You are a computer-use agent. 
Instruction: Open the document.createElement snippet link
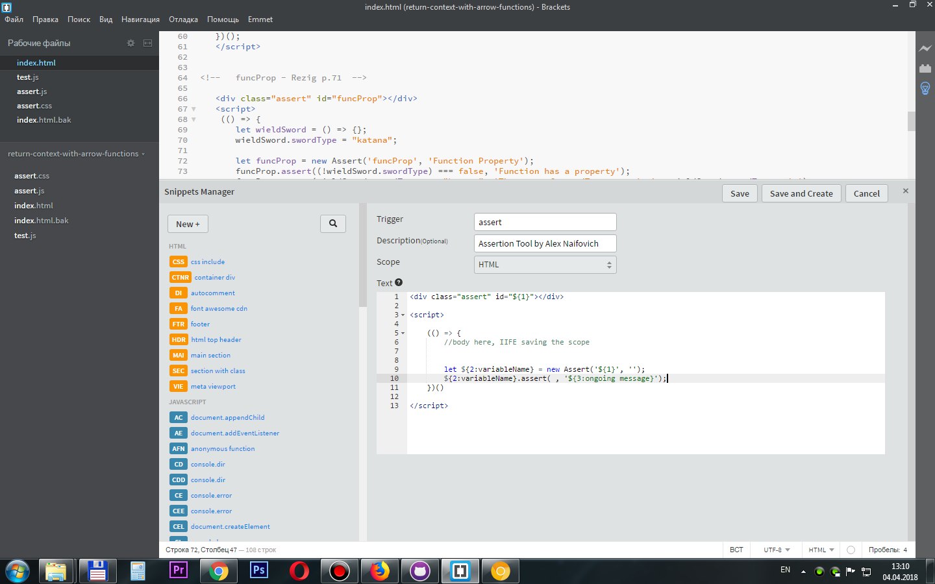tap(231, 526)
